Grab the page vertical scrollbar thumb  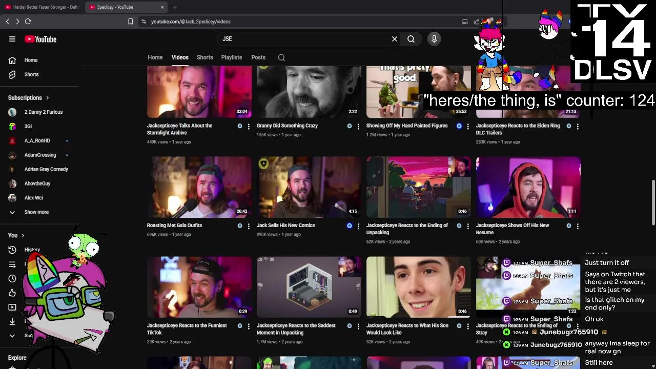coord(653,202)
